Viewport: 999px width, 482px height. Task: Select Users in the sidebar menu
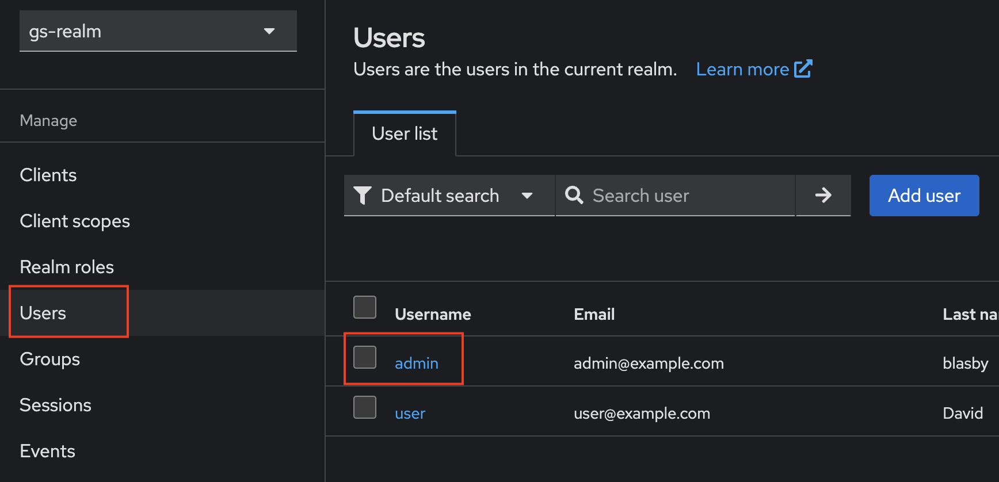43,313
